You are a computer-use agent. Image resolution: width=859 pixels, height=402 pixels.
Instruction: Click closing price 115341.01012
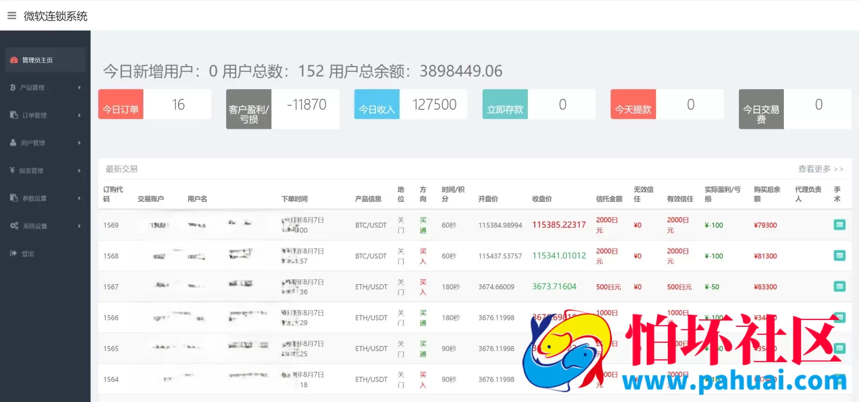(559, 255)
